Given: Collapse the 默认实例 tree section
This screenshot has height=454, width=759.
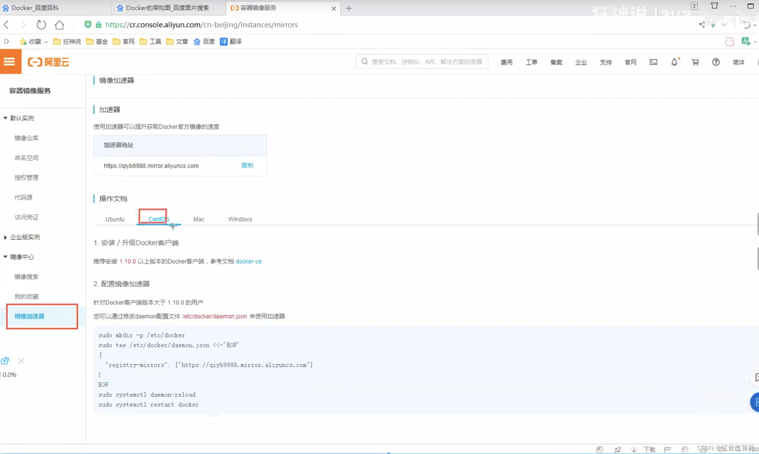Looking at the screenshot, I should 5,118.
